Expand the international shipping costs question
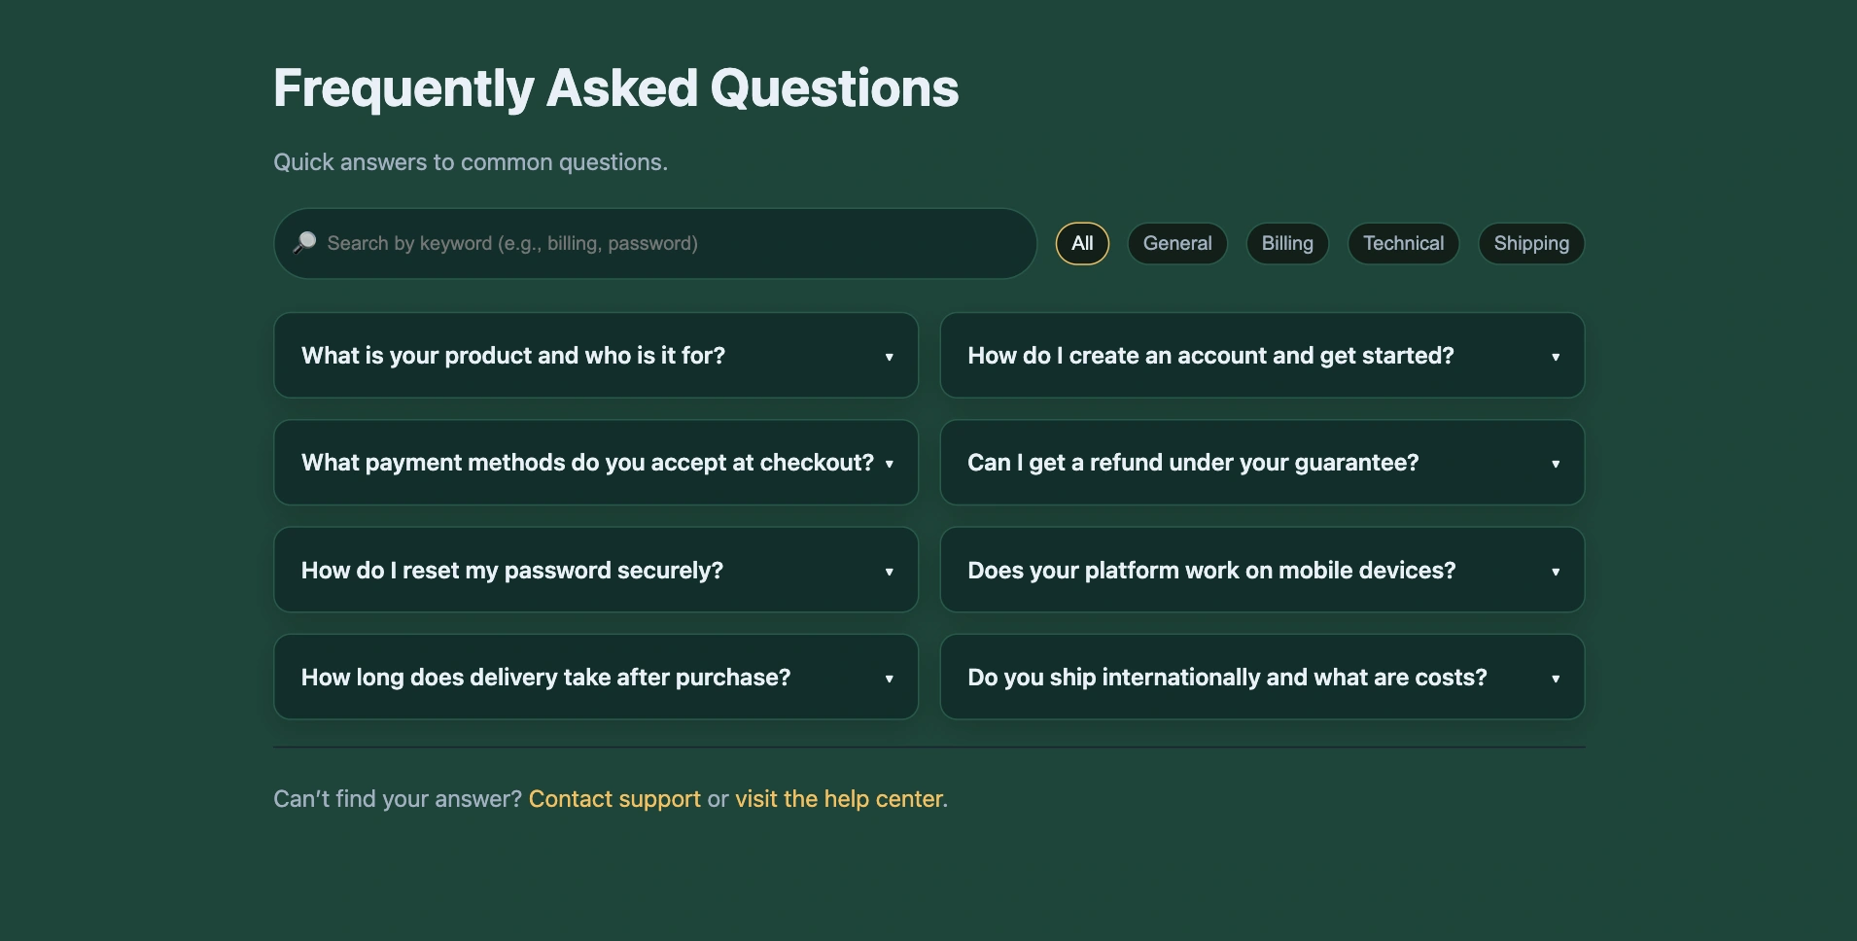 1262,677
